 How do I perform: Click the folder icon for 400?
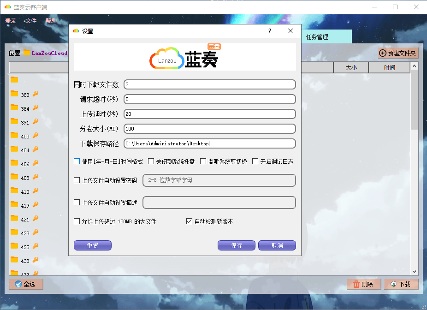point(14,135)
